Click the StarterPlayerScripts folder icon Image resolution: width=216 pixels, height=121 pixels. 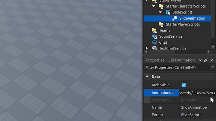(x=161, y=25)
